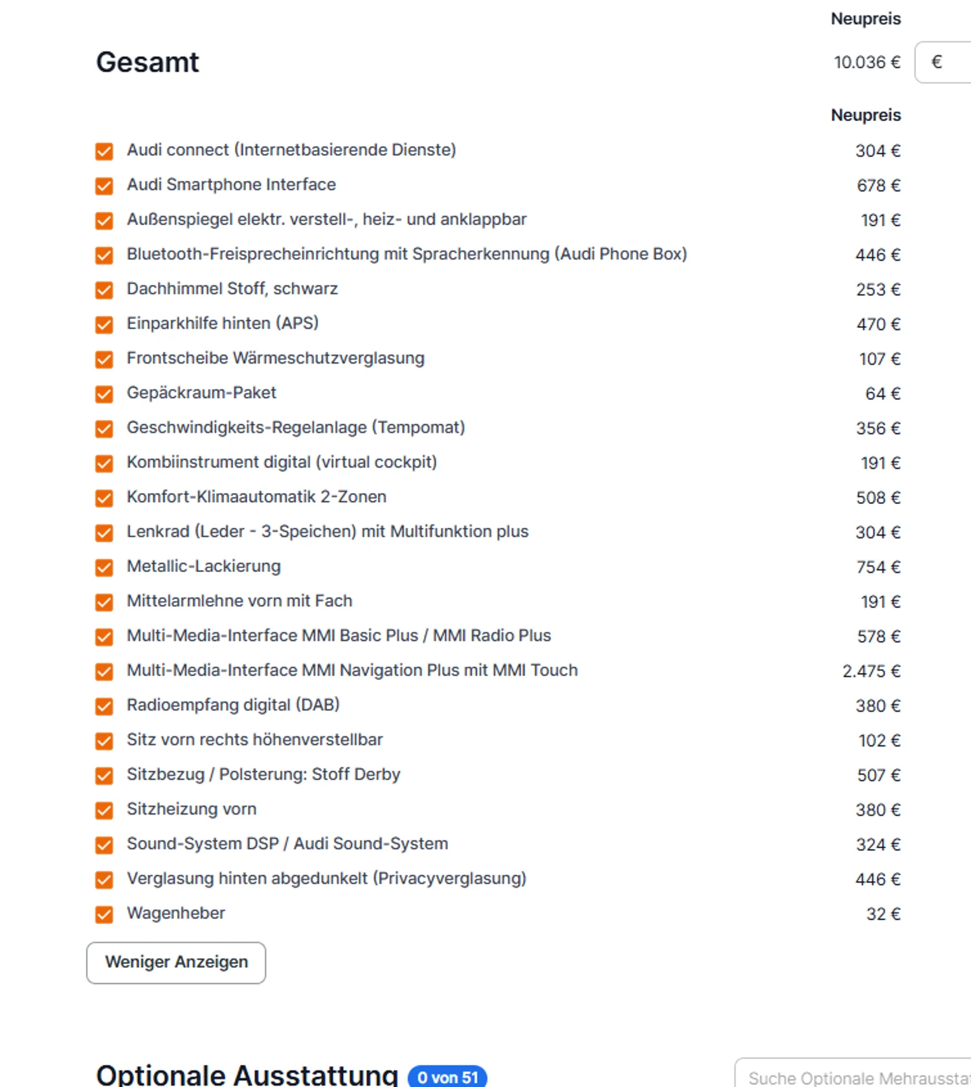
Task: Click the 0 von 51 badge
Action: (447, 1077)
